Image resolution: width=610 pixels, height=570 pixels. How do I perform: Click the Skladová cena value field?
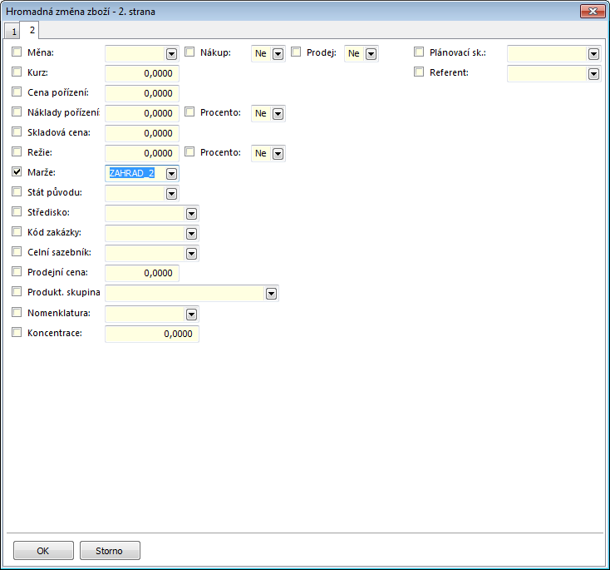pos(142,133)
